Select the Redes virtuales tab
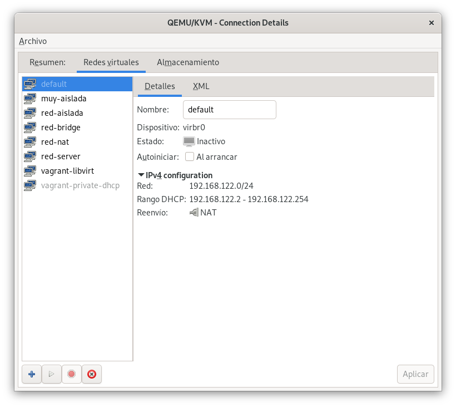Image resolution: width=456 pixels, height=407 pixels. (x=111, y=62)
